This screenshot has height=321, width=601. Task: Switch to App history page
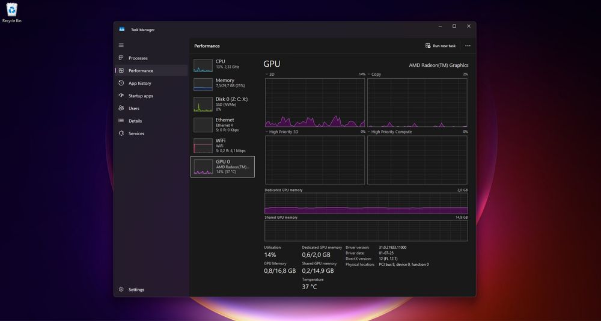point(151,83)
